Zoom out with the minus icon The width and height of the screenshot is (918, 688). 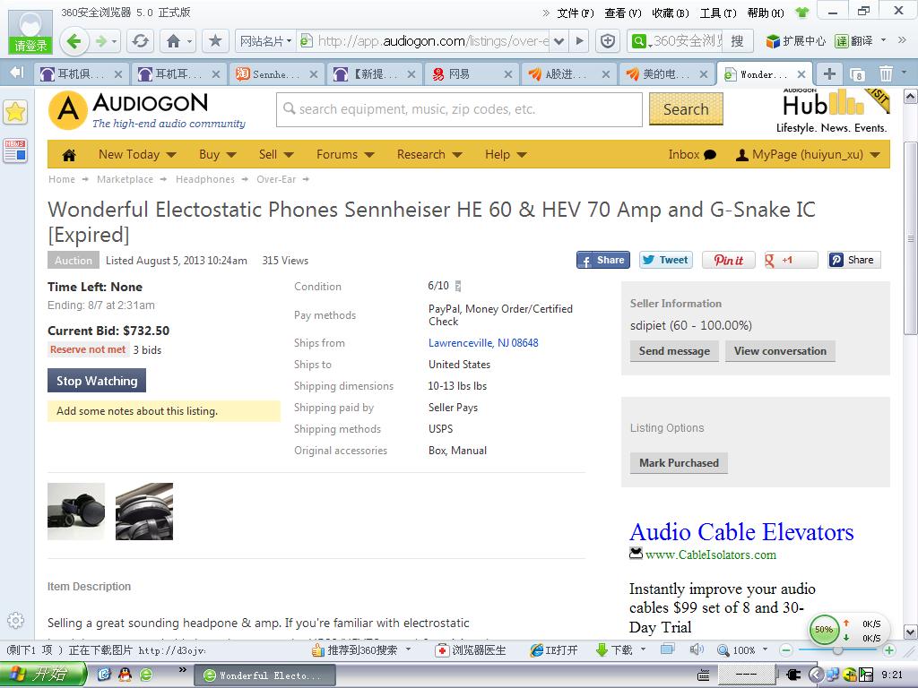tap(786, 650)
